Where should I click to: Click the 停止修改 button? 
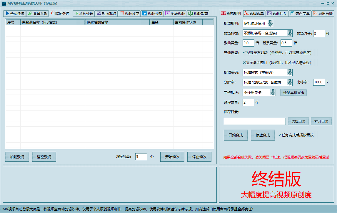199,157
